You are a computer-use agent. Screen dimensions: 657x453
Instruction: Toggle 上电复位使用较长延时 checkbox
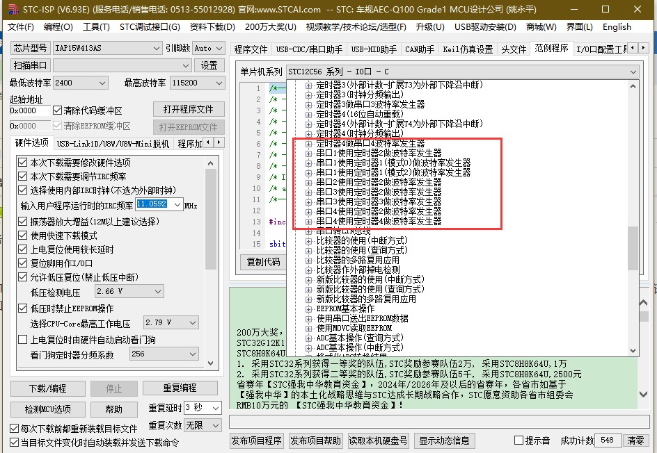[23, 249]
